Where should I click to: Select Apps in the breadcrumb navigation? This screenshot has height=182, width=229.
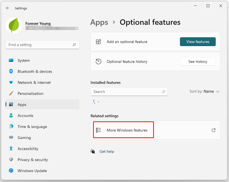[99, 22]
